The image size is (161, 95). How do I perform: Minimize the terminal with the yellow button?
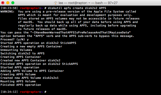(8, 3)
